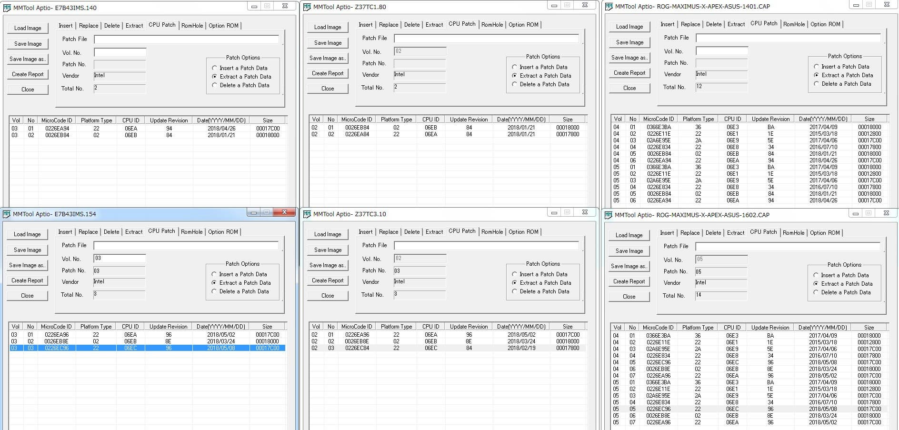Select row 0026EB8E in E7B43IMS.154 window
Screen dimensions: 899x430
click(x=147, y=341)
